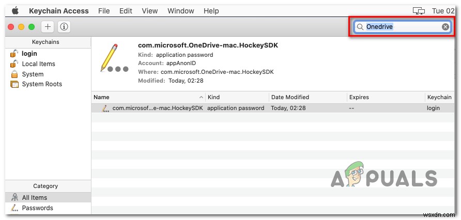Screen dimensions: 461x220
Task: Click the All Items keys icon
Action: 14,197
